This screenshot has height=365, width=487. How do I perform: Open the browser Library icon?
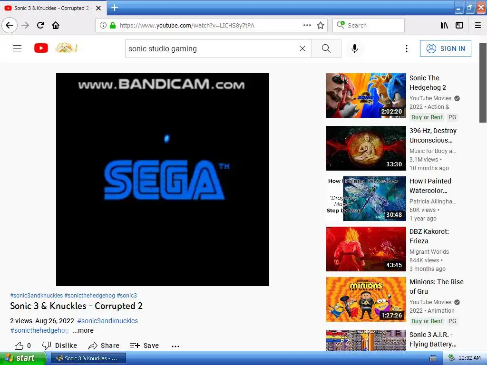[444, 26]
